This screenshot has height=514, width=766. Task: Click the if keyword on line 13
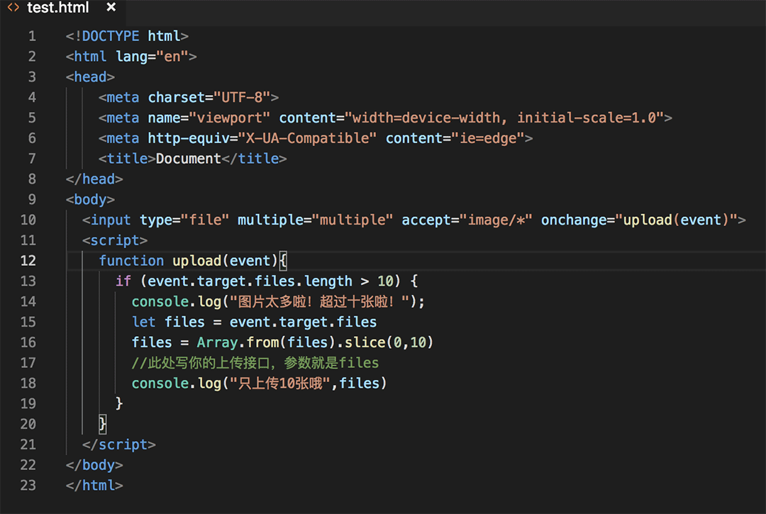(123, 281)
